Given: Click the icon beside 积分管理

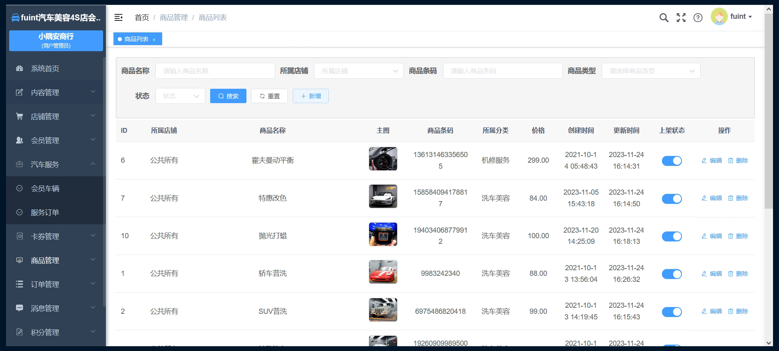Looking at the screenshot, I should pos(19,332).
